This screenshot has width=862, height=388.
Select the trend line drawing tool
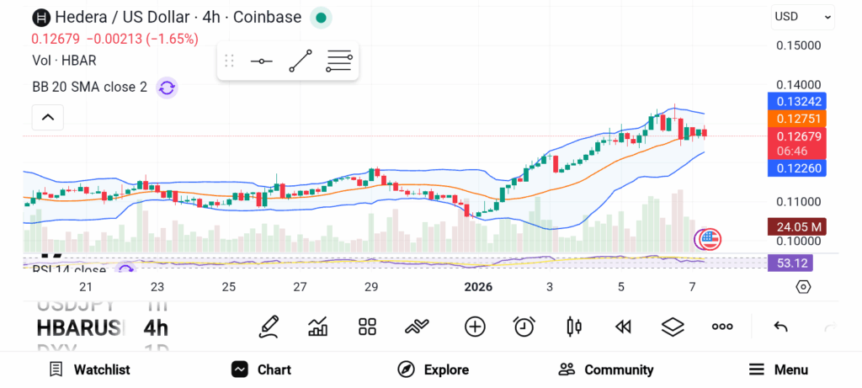point(300,61)
